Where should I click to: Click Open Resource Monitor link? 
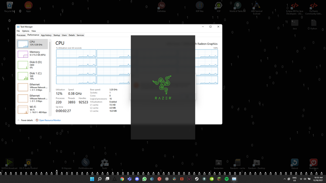[50, 120]
